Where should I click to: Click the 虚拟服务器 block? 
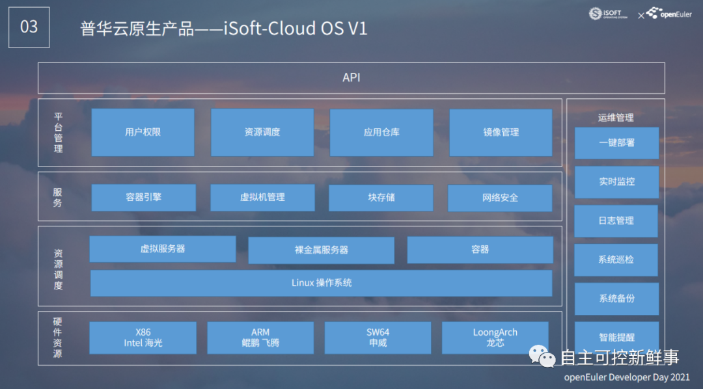coord(163,249)
